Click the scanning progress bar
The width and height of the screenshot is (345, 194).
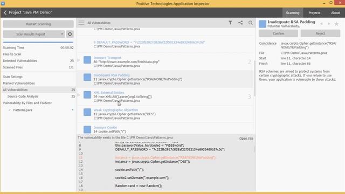(38, 42)
